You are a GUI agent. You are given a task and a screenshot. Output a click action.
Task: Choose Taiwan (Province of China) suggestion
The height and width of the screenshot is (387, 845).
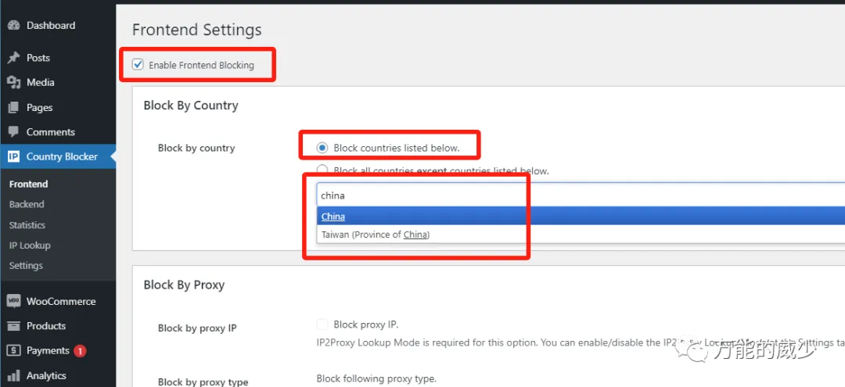[581, 235]
